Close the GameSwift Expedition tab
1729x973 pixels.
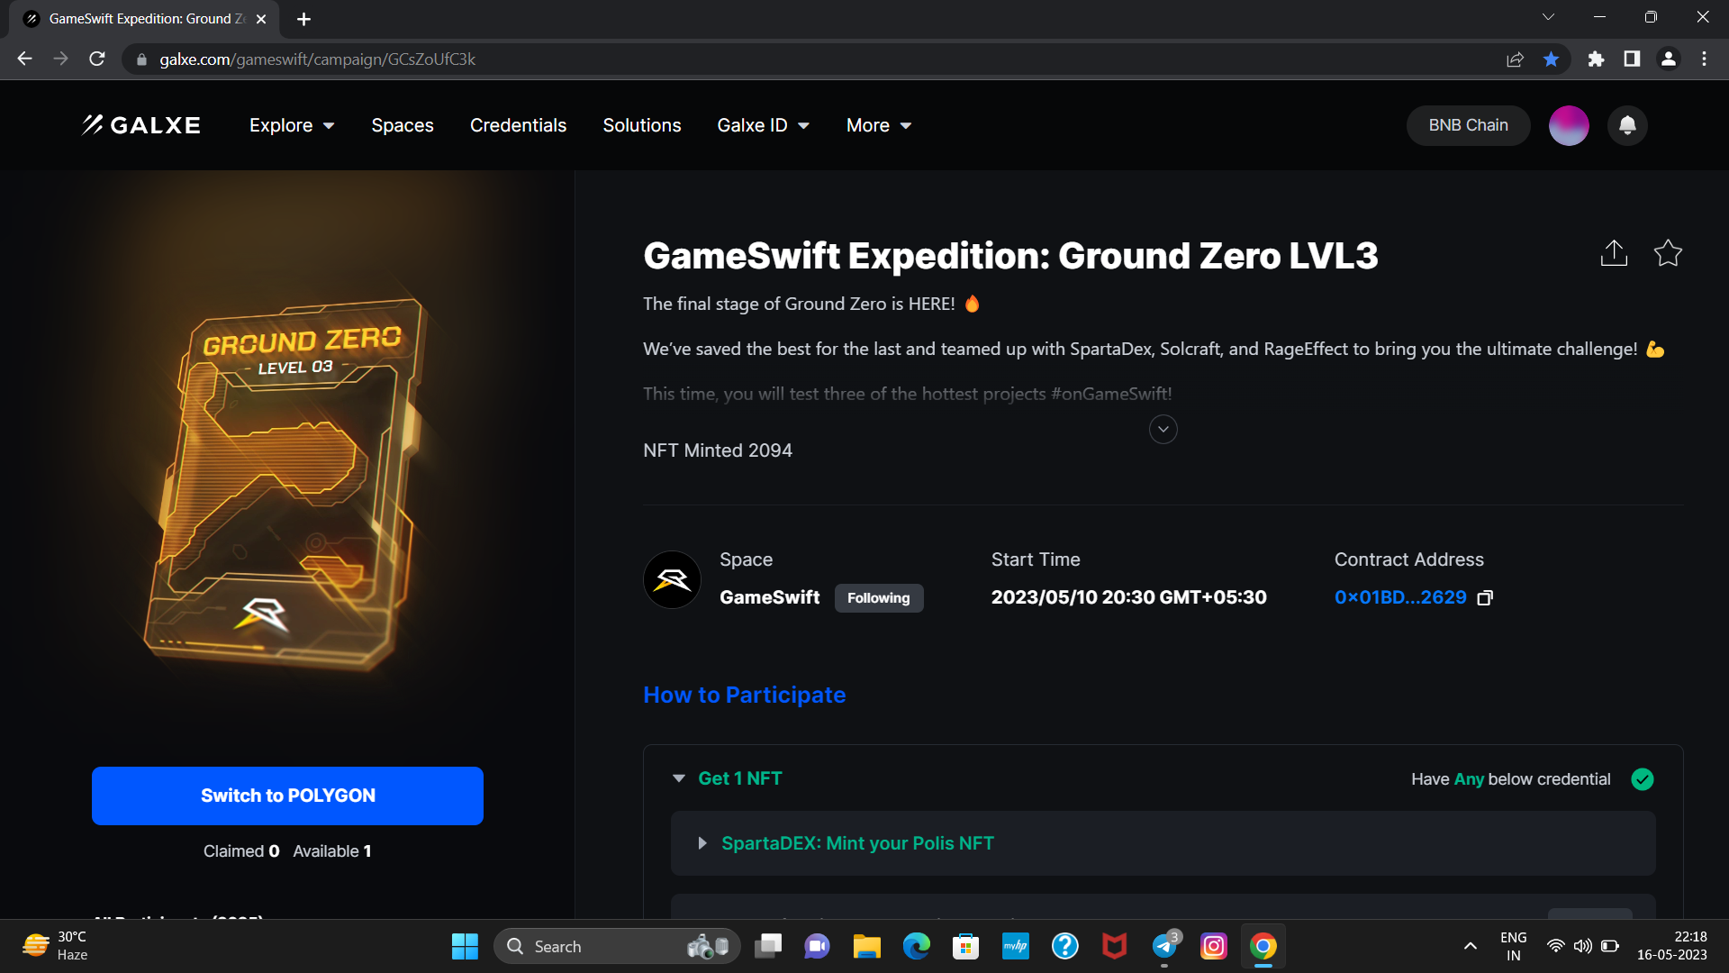261,19
